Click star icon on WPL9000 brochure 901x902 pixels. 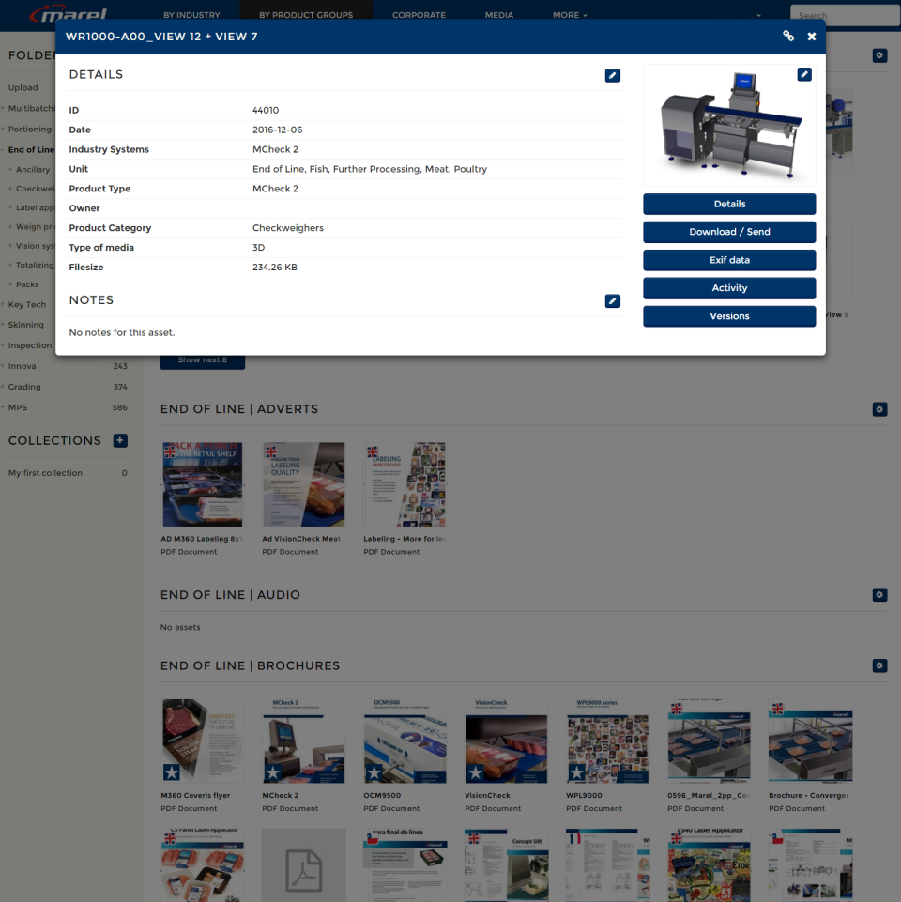576,772
